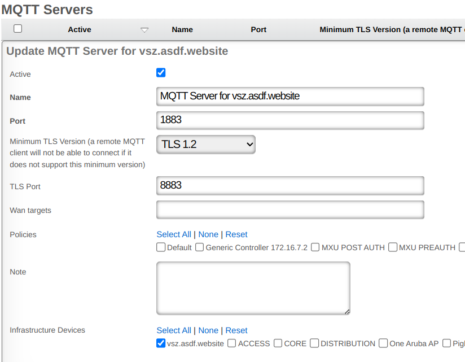The height and width of the screenshot is (362, 465).
Task: Click Reset link under Policies
Action: point(236,234)
